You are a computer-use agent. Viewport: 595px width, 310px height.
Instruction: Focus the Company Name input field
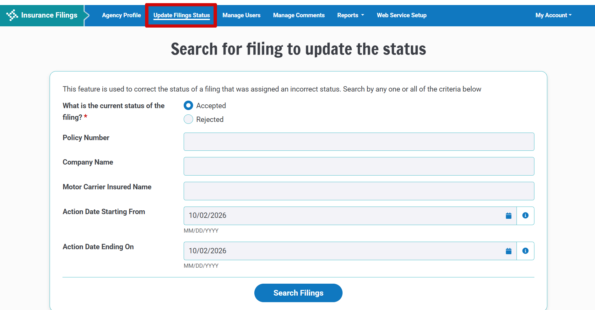(359, 166)
